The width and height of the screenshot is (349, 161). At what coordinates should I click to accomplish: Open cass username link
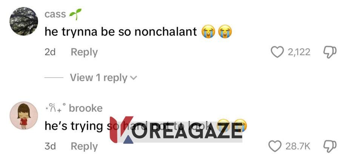pyautogui.click(x=55, y=14)
